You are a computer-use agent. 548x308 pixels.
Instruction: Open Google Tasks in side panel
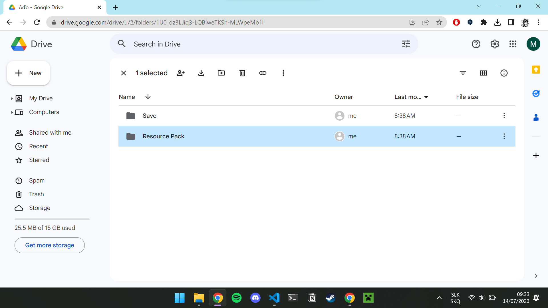536,94
